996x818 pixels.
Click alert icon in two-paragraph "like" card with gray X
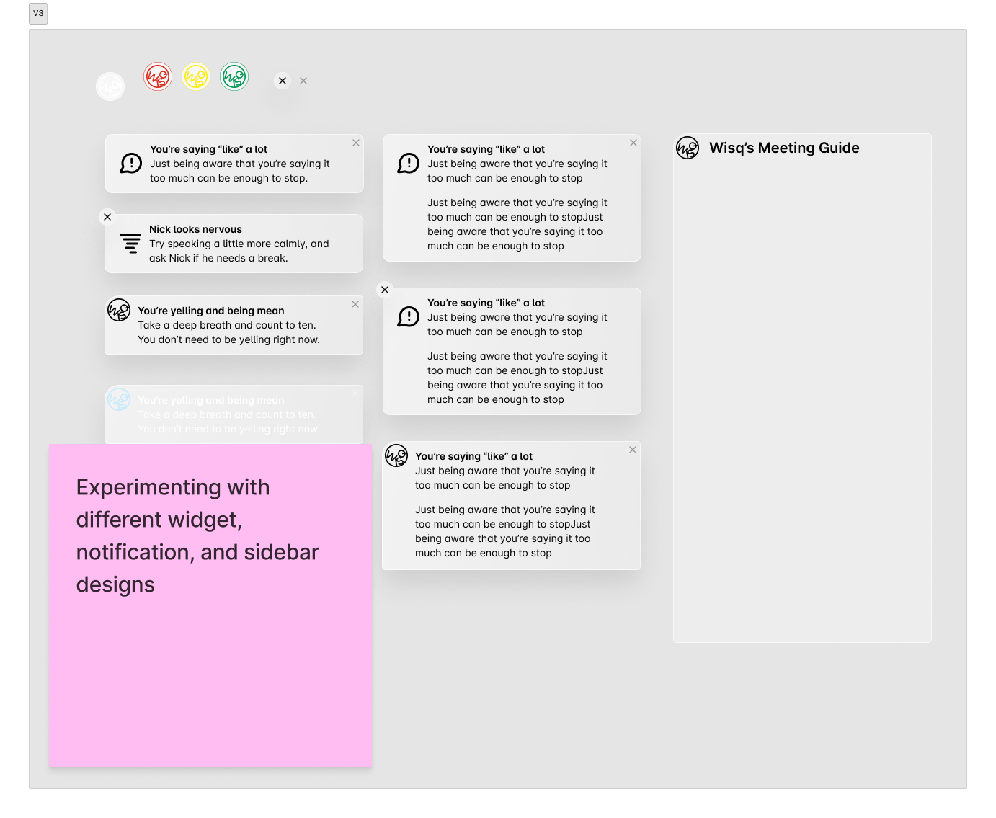coord(408,164)
